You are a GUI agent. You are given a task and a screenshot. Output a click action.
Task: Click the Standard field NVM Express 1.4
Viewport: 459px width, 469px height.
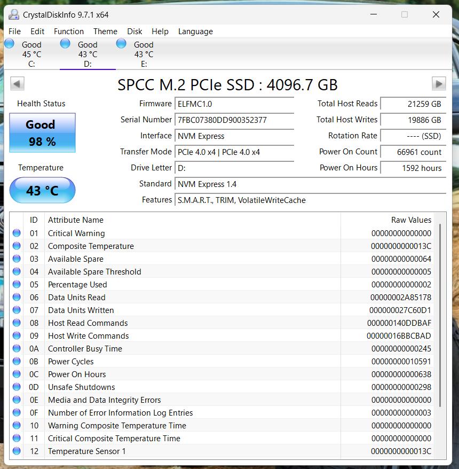(311, 184)
